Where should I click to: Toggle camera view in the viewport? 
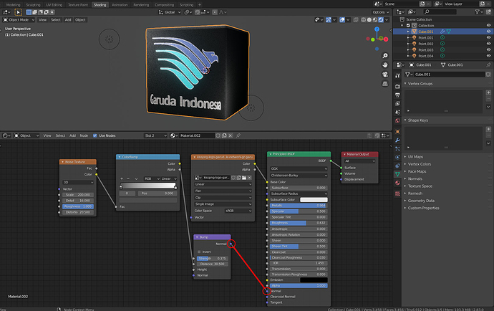385,75
